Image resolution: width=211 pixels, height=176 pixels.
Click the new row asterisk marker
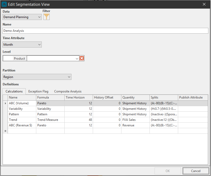pos(5,131)
